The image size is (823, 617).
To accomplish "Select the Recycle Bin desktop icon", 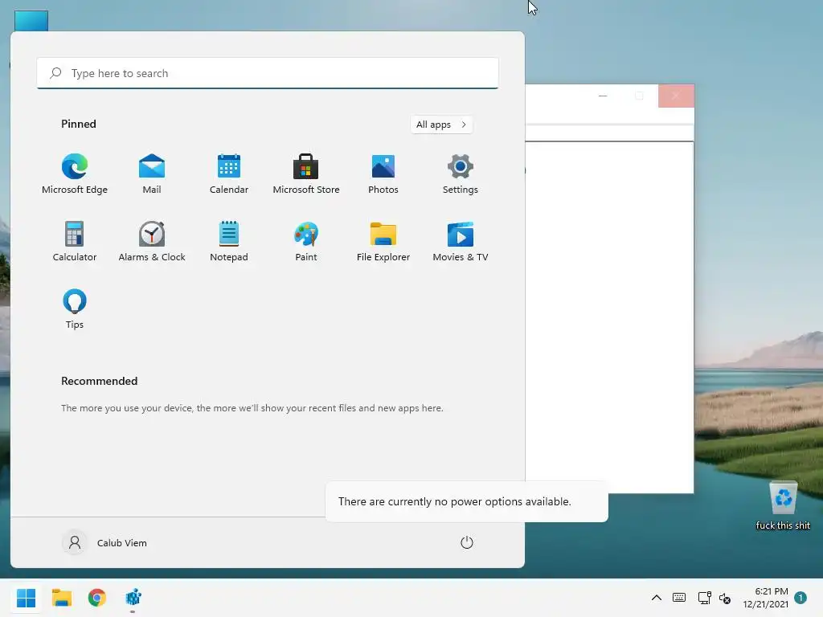I will coord(783,506).
